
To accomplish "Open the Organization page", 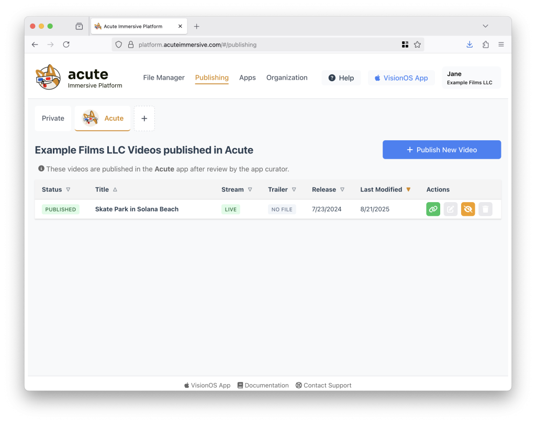I will (x=287, y=77).
